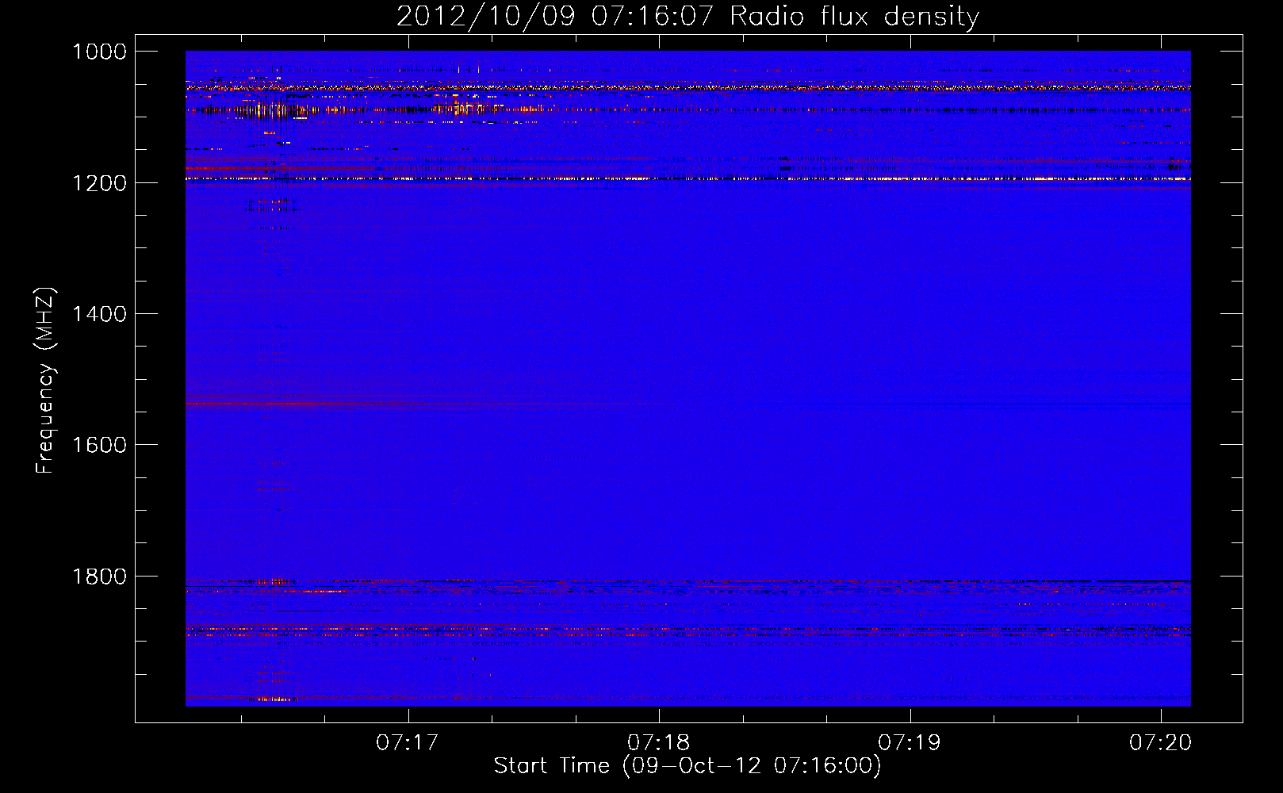The height and width of the screenshot is (793, 1283).
Task: Click the 1000 frequency tick label
Action: [99, 52]
